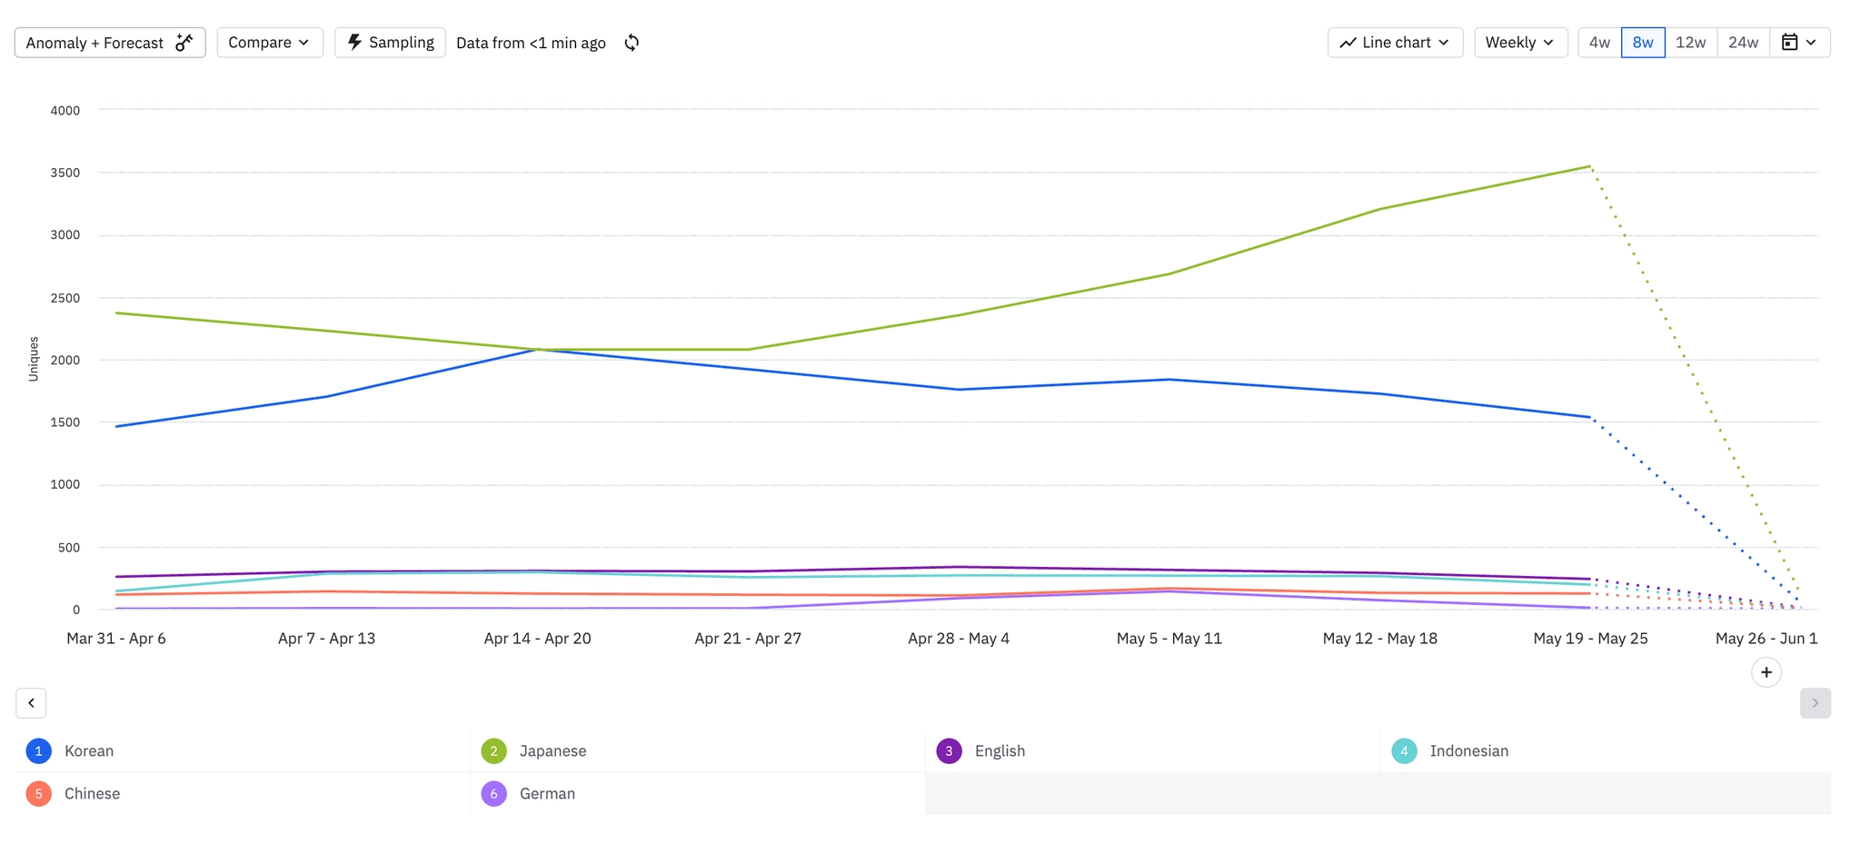1861x844 pixels.
Task: Click the line chart type icon
Action: pyautogui.click(x=1348, y=43)
